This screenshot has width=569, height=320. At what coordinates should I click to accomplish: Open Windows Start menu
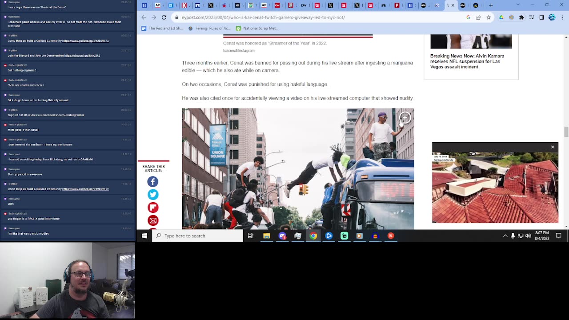144,236
